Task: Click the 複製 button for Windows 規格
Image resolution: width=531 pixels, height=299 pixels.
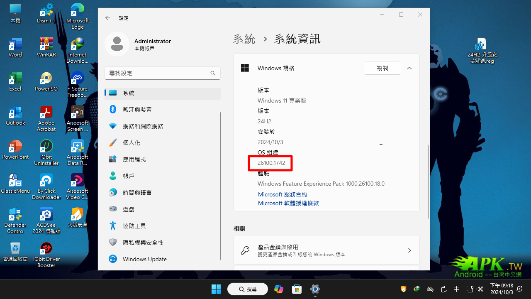Action: pyautogui.click(x=382, y=68)
